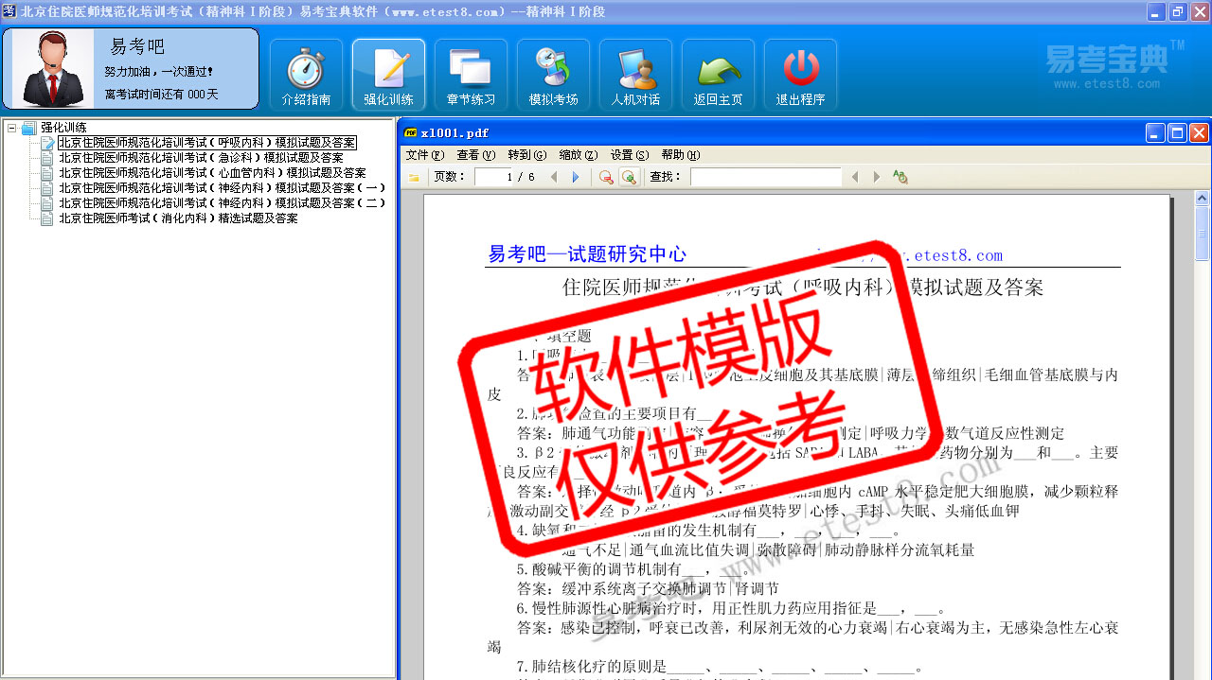Click the zoom out magnifier icon

[x=606, y=177]
